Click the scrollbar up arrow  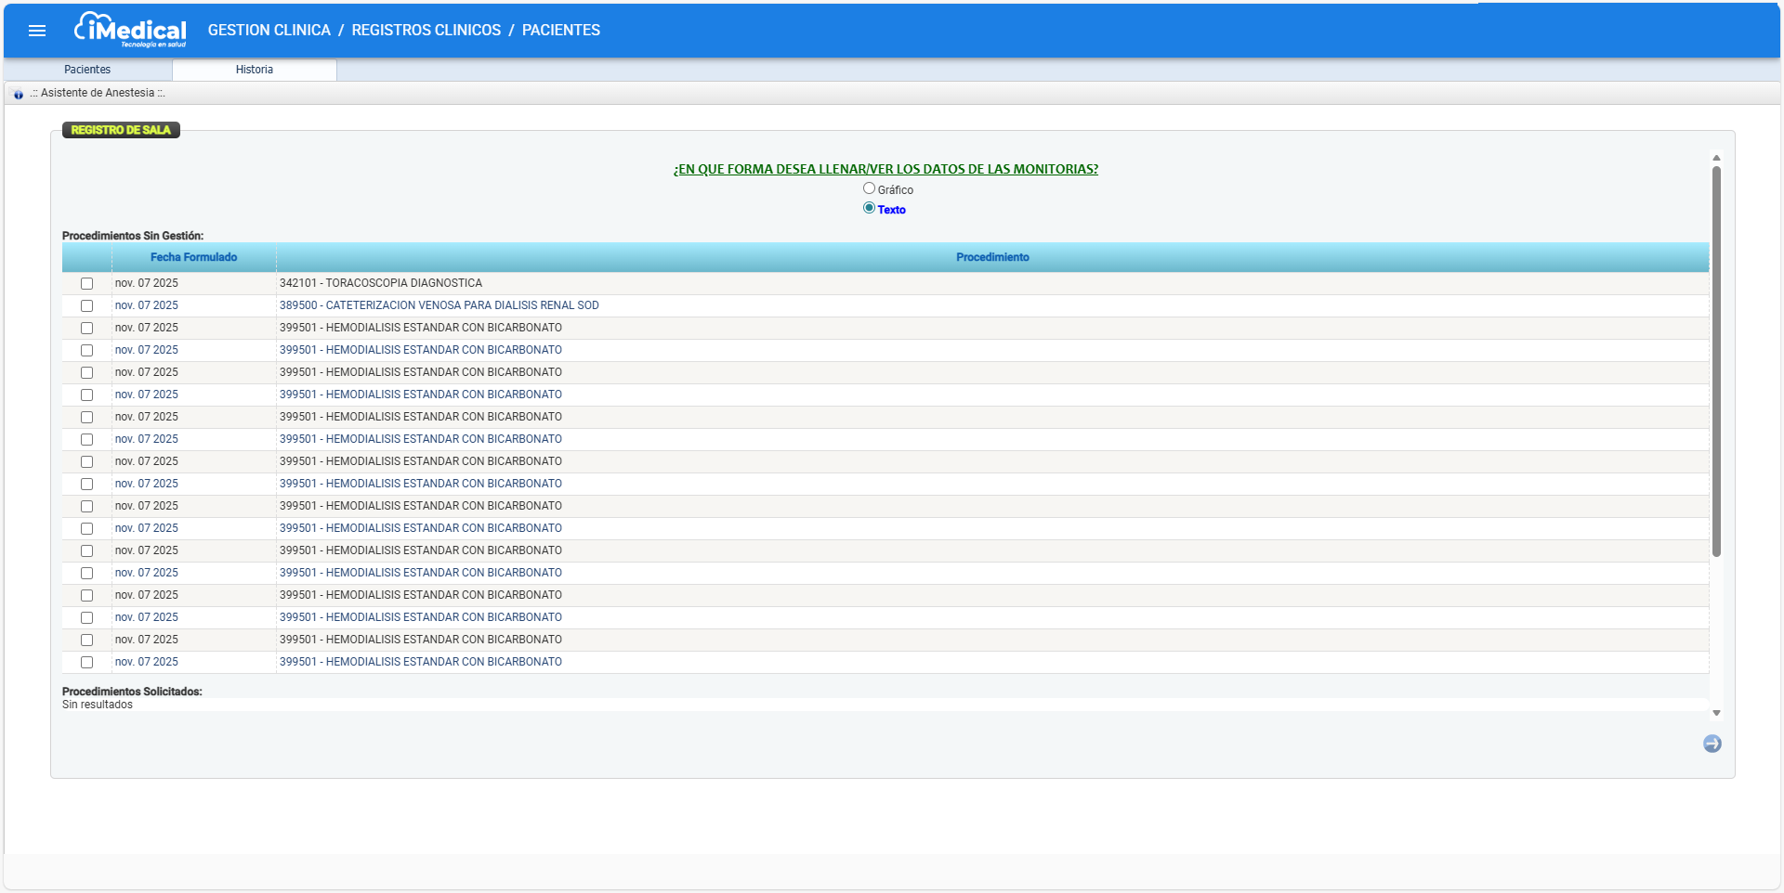[1716, 158]
